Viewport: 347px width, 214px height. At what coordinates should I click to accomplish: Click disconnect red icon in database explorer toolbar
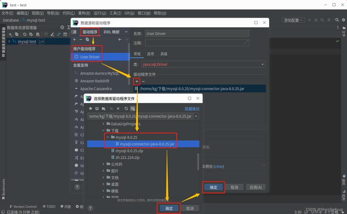coord(38,34)
